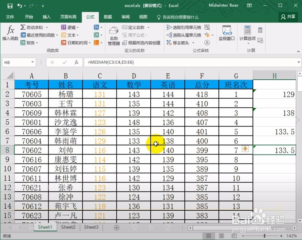Open the Name Box dropdown arrow
This screenshot has width=302, height=240.
click(x=33, y=62)
